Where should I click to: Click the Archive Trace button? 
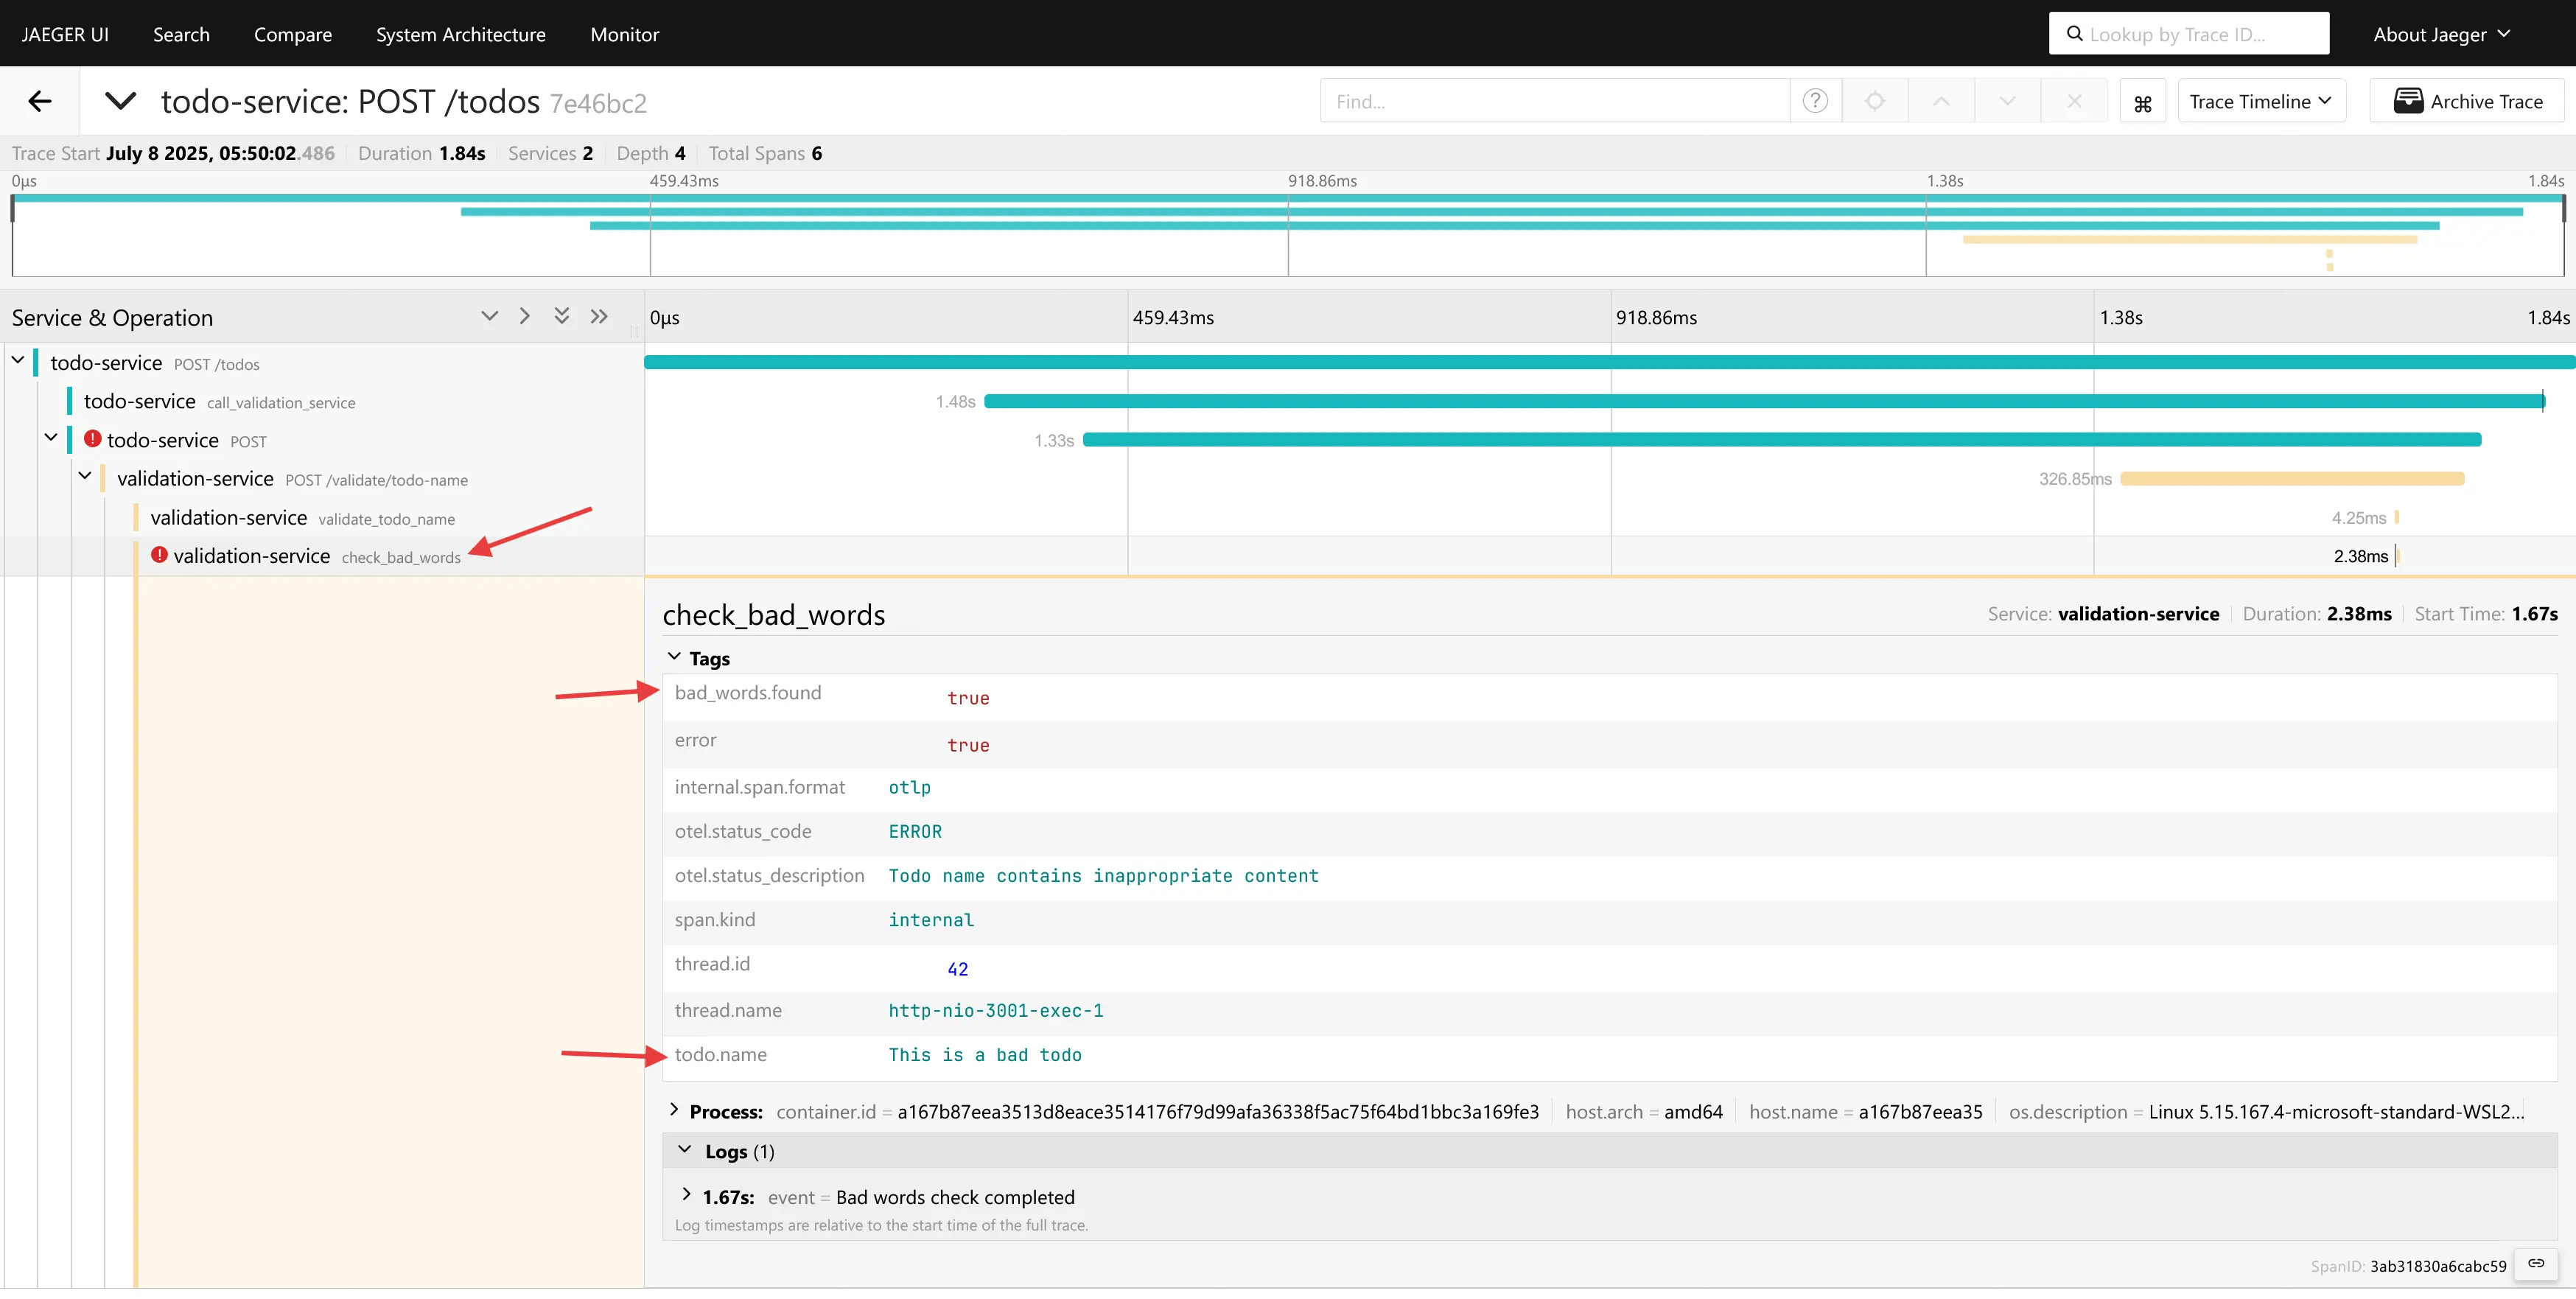[2467, 101]
